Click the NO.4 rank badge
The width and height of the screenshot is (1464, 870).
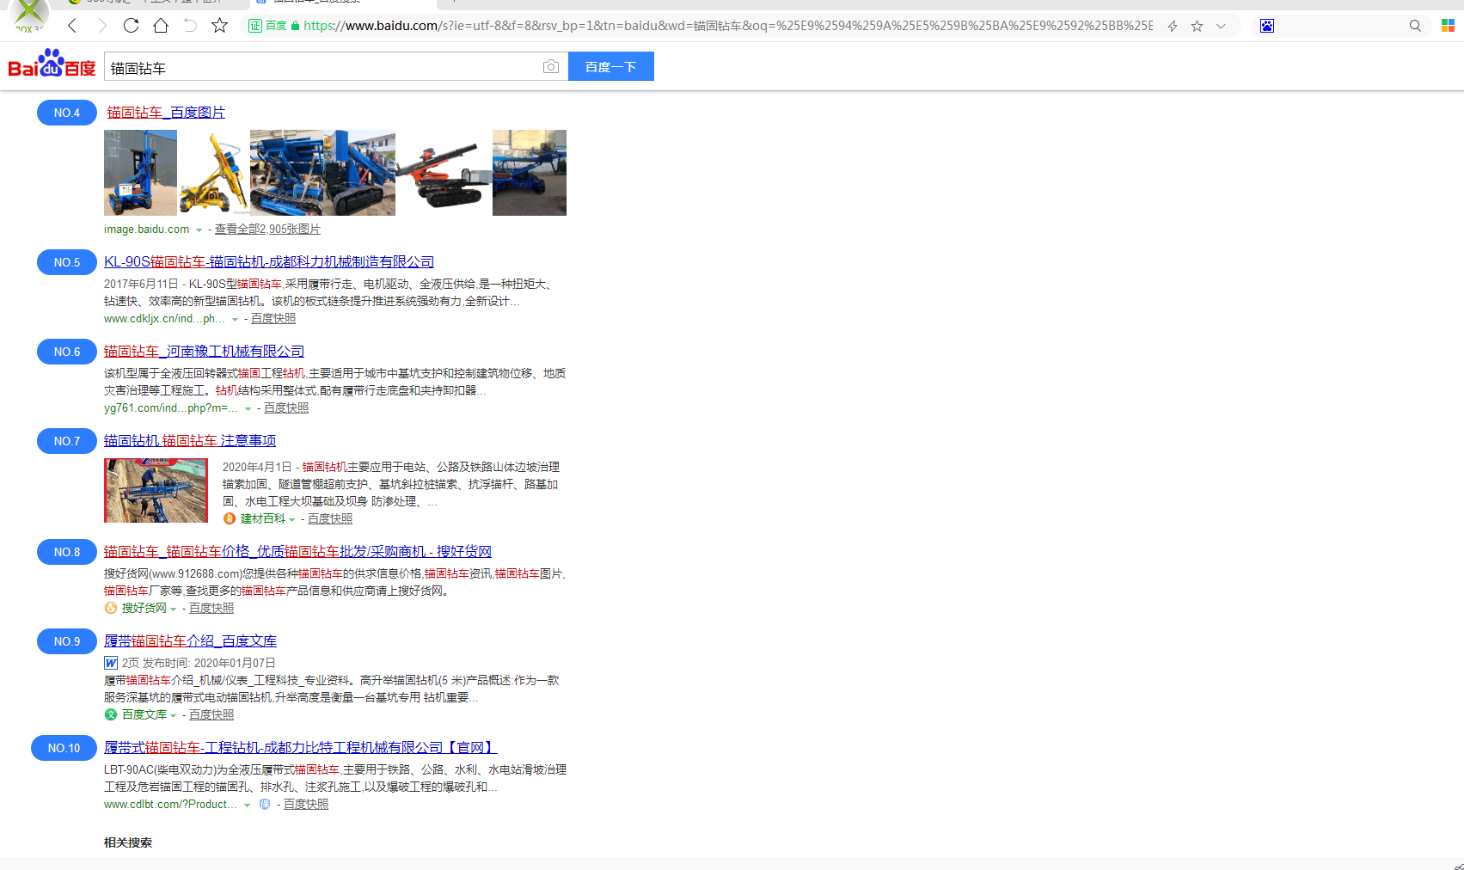pyautogui.click(x=67, y=113)
